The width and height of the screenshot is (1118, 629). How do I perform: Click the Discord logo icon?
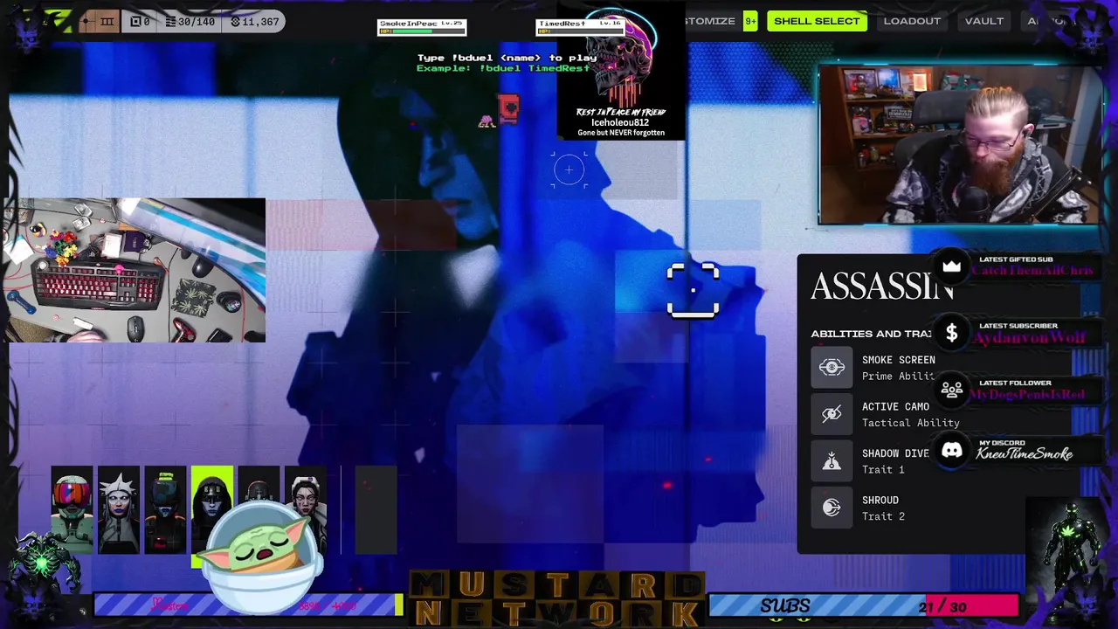point(952,450)
